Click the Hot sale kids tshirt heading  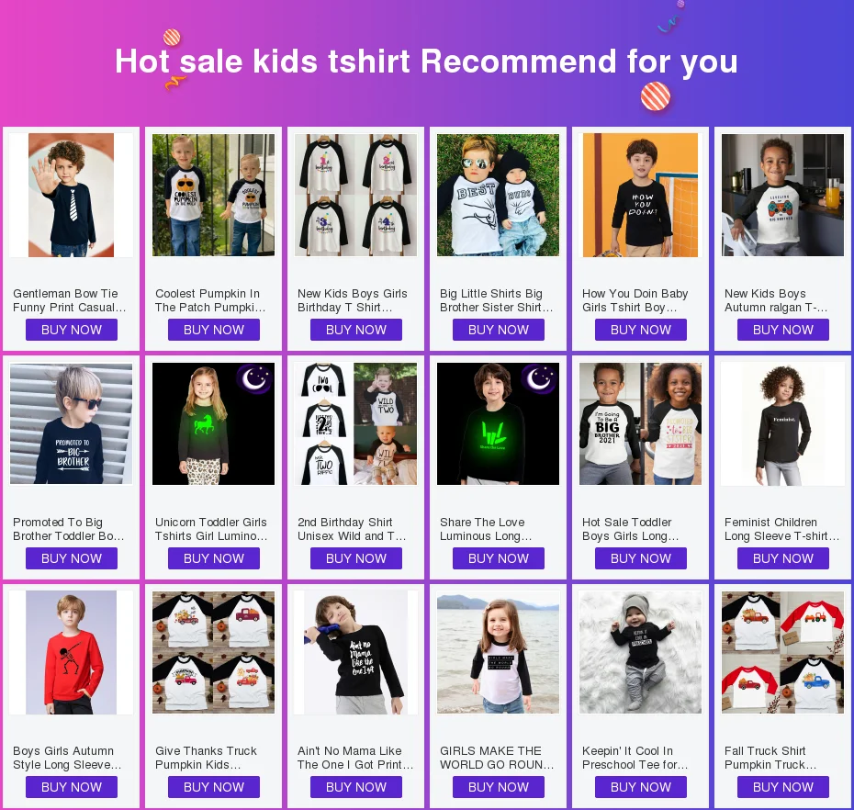point(426,62)
